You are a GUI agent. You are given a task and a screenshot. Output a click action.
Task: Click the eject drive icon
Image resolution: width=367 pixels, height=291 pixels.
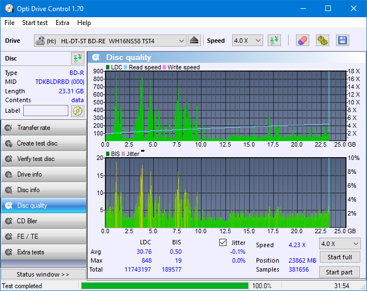(194, 41)
